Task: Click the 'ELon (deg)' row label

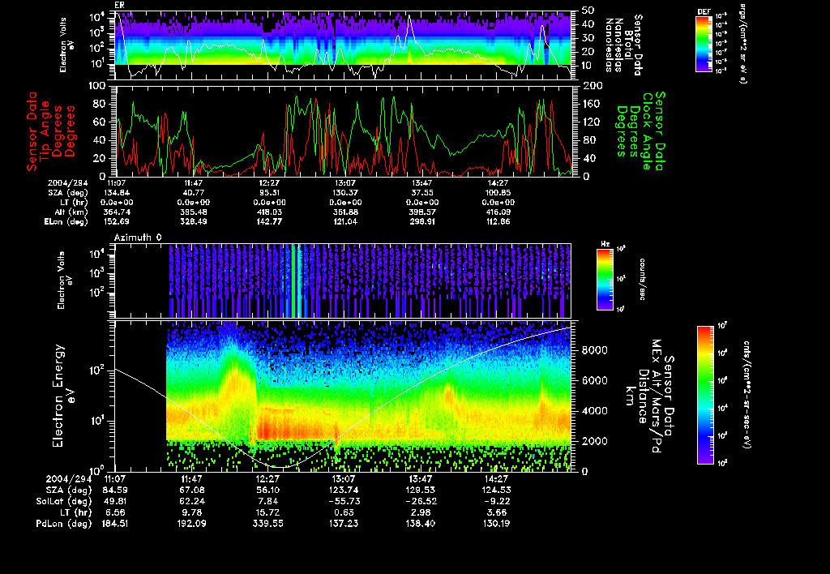Action: pyautogui.click(x=66, y=222)
